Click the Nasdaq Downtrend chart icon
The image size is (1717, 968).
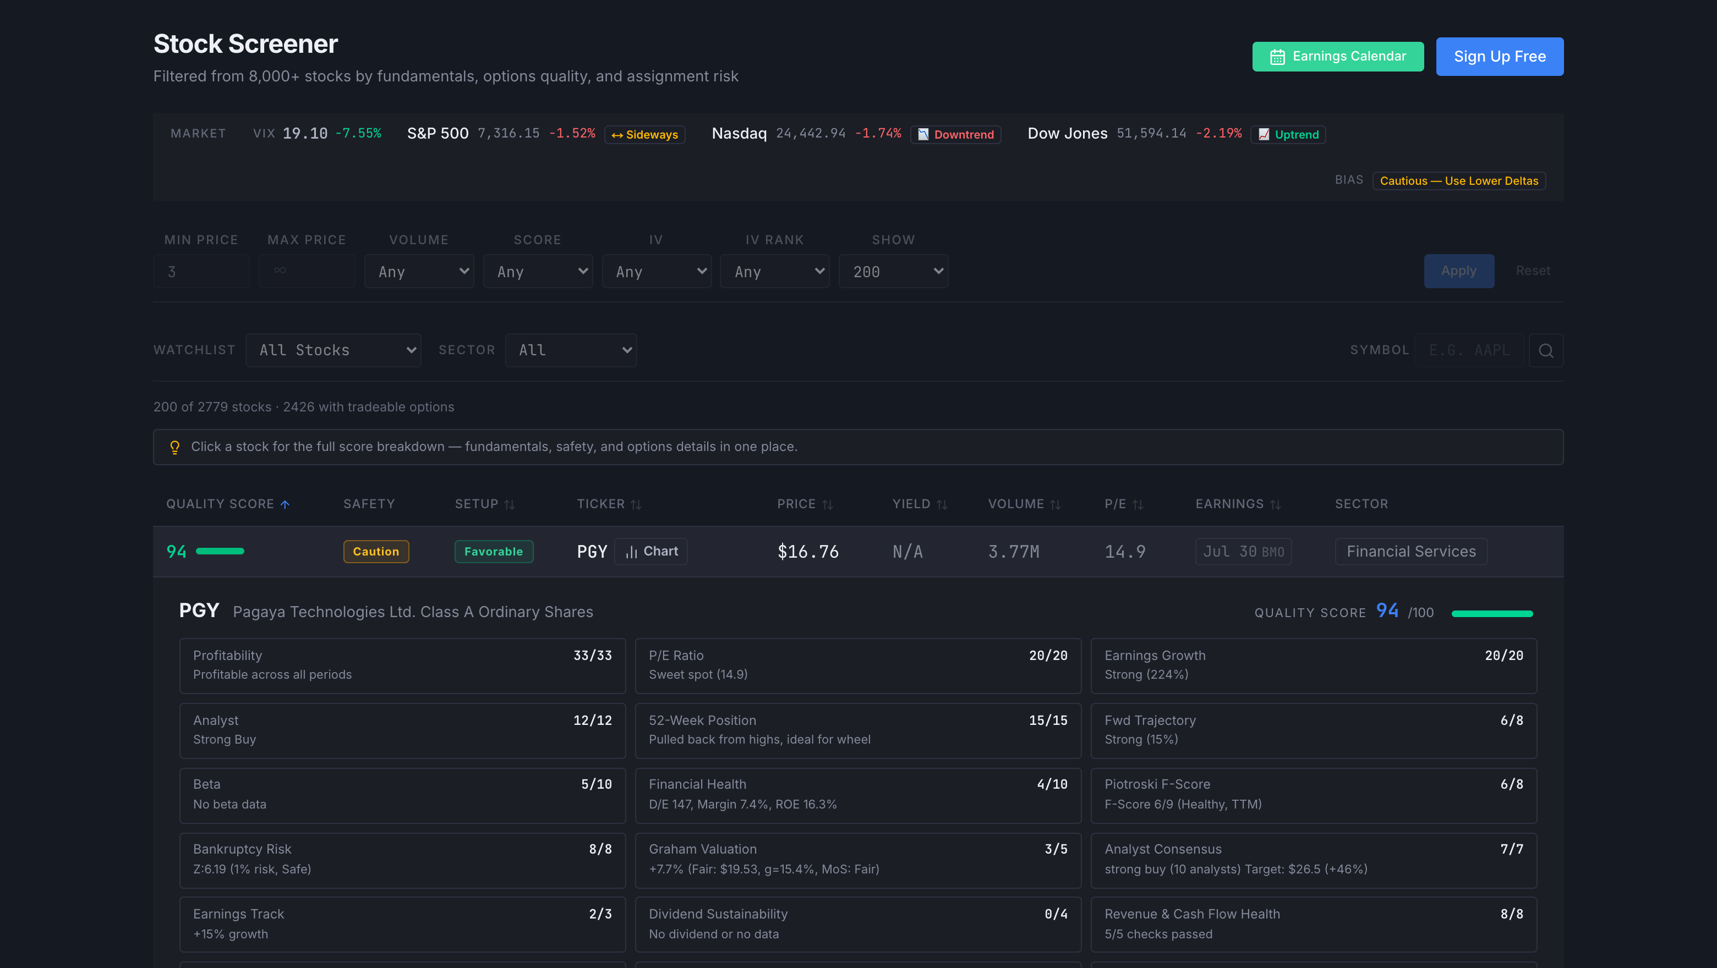click(923, 135)
